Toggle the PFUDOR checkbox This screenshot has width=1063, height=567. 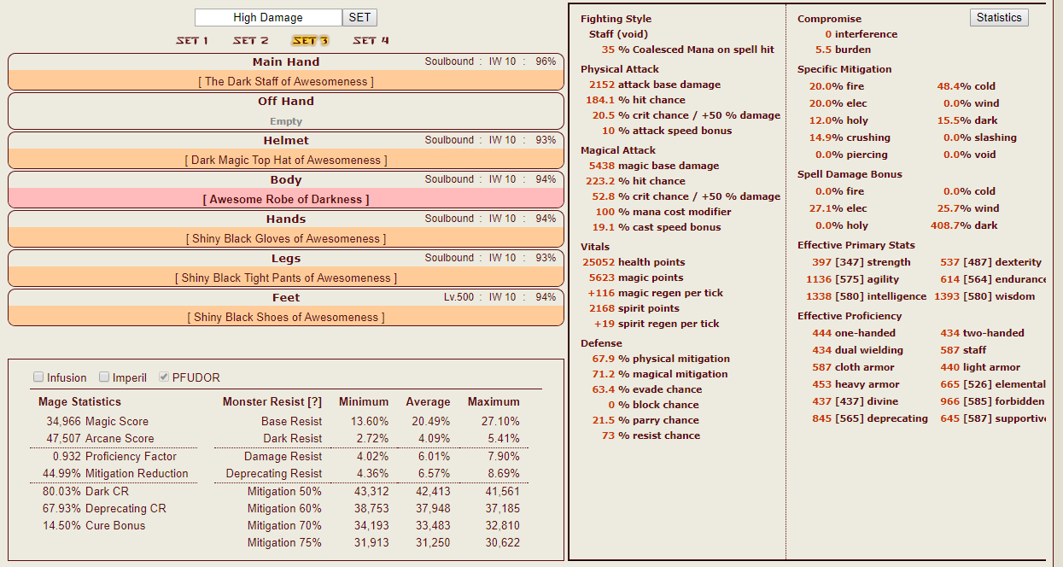coord(164,377)
